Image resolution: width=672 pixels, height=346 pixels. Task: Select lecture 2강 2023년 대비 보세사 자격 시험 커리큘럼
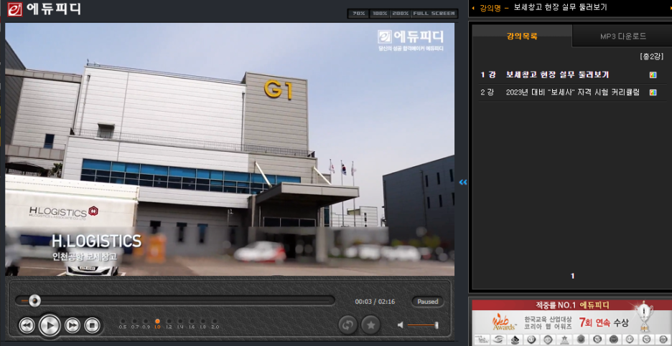tap(573, 92)
